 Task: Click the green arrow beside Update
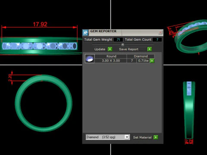point(110,49)
